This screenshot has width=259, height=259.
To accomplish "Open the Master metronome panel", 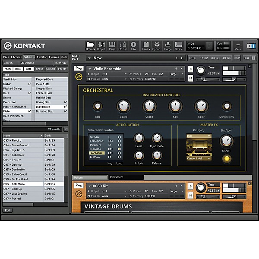I will (123, 46).
